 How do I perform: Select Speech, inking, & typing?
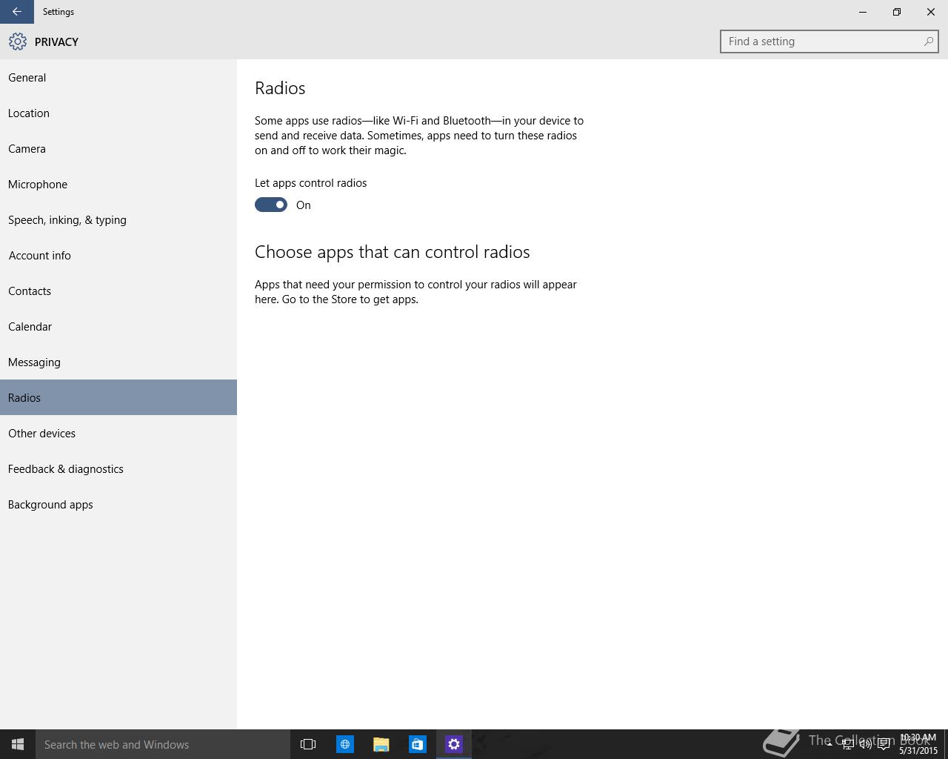pos(118,220)
